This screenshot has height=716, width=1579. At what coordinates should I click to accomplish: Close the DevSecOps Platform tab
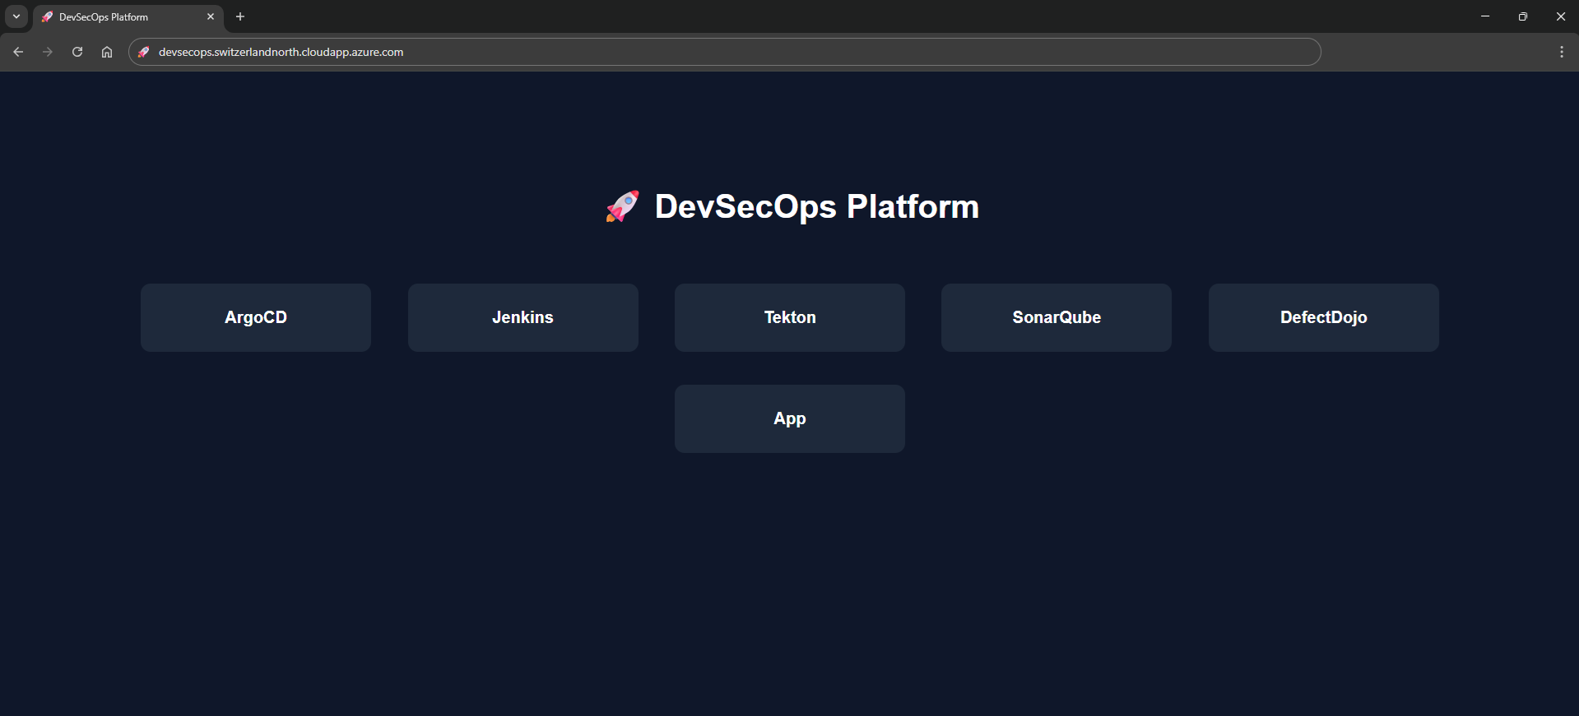211,16
